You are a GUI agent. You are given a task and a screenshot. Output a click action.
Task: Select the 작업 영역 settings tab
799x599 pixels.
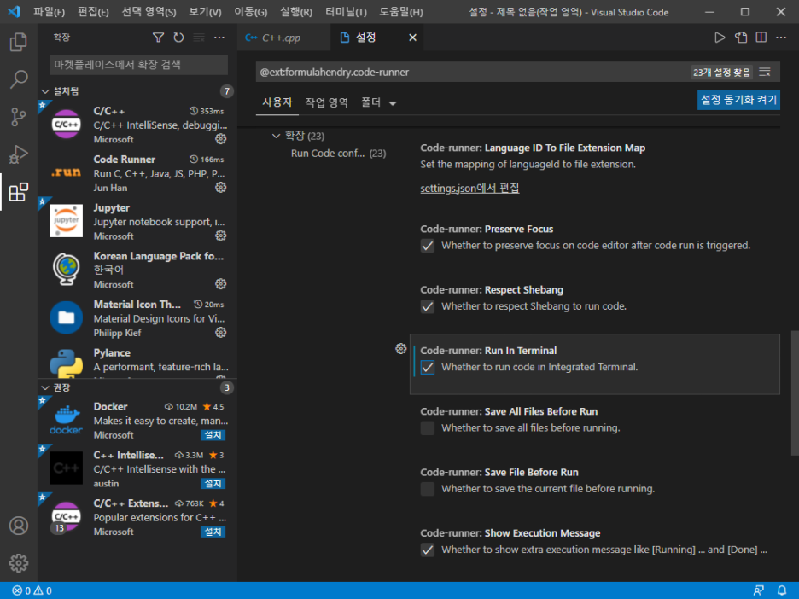click(326, 102)
